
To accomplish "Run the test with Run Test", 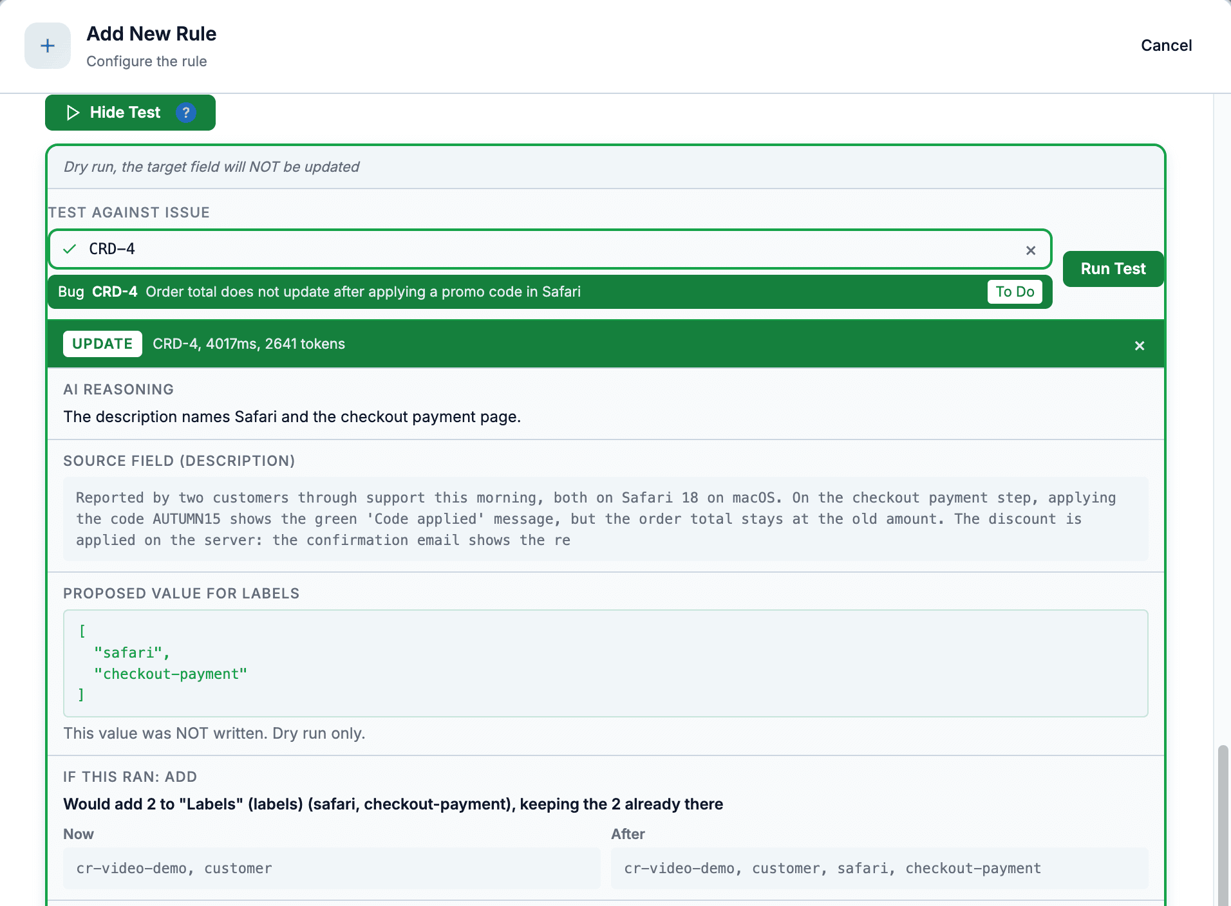I will coord(1113,269).
